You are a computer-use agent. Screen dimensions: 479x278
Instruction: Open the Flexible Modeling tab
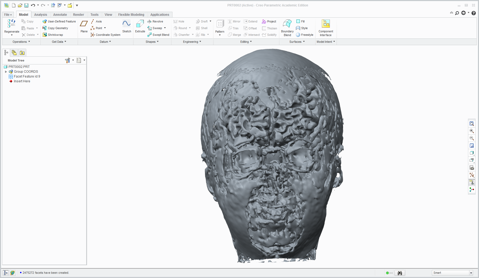point(131,15)
